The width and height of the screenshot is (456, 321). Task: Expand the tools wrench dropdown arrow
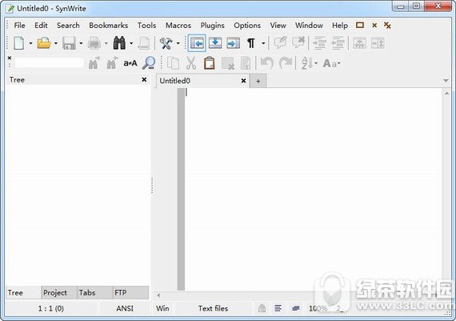coord(178,44)
